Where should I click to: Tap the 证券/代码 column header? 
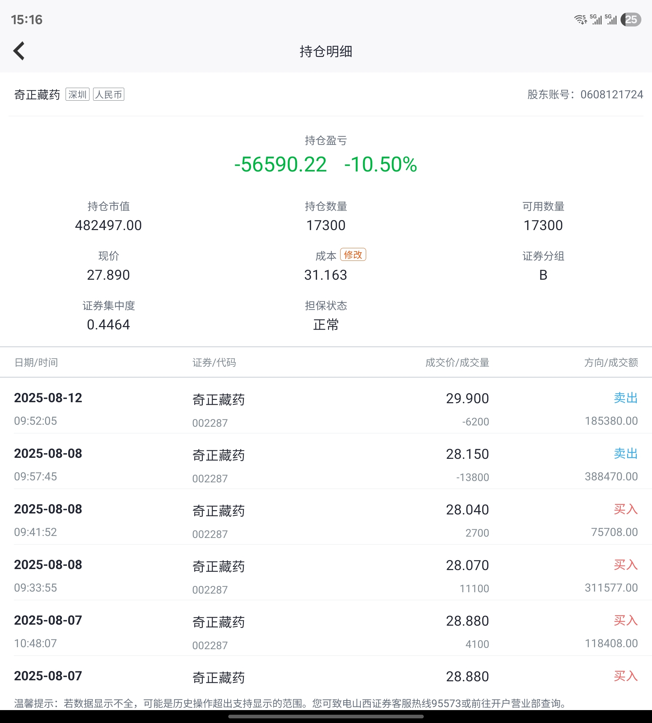pos(214,362)
